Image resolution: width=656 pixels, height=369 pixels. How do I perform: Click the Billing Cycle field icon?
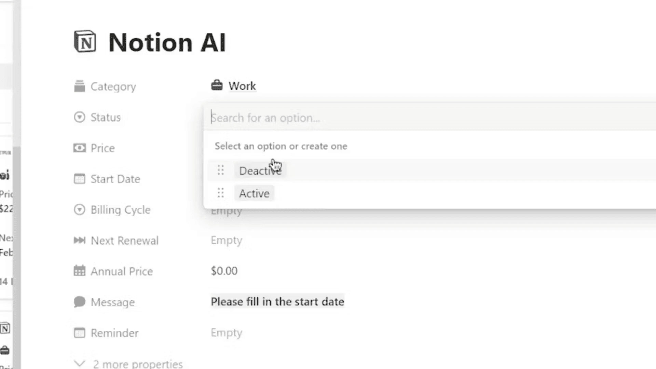[x=79, y=209]
